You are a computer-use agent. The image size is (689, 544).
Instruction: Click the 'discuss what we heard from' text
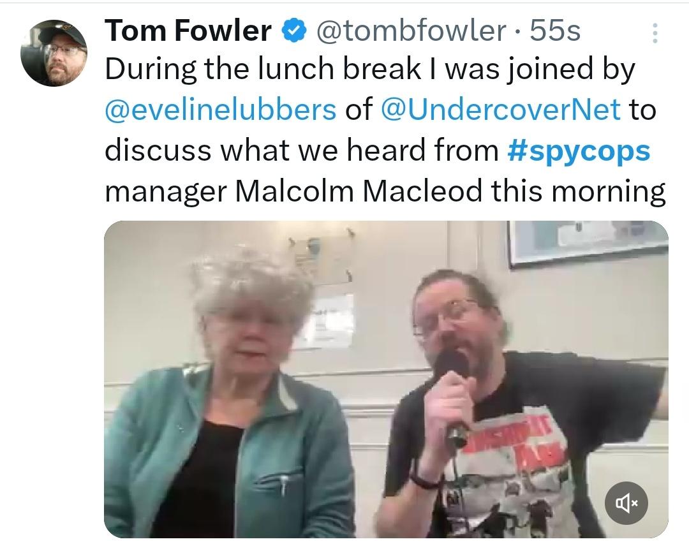pyautogui.click(x=301, y=151)
